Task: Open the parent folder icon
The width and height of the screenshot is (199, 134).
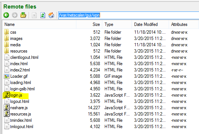Action: pos(23,15)
